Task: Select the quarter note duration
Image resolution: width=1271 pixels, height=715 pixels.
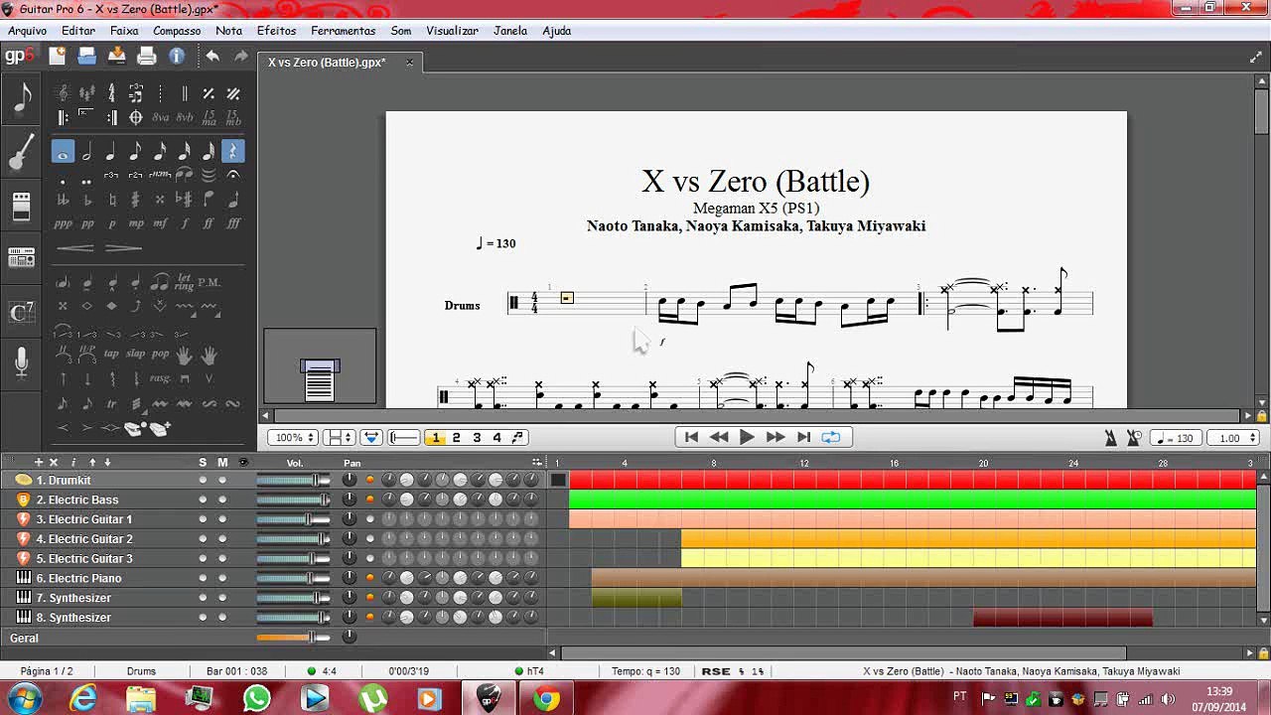Action: (111, 152)
